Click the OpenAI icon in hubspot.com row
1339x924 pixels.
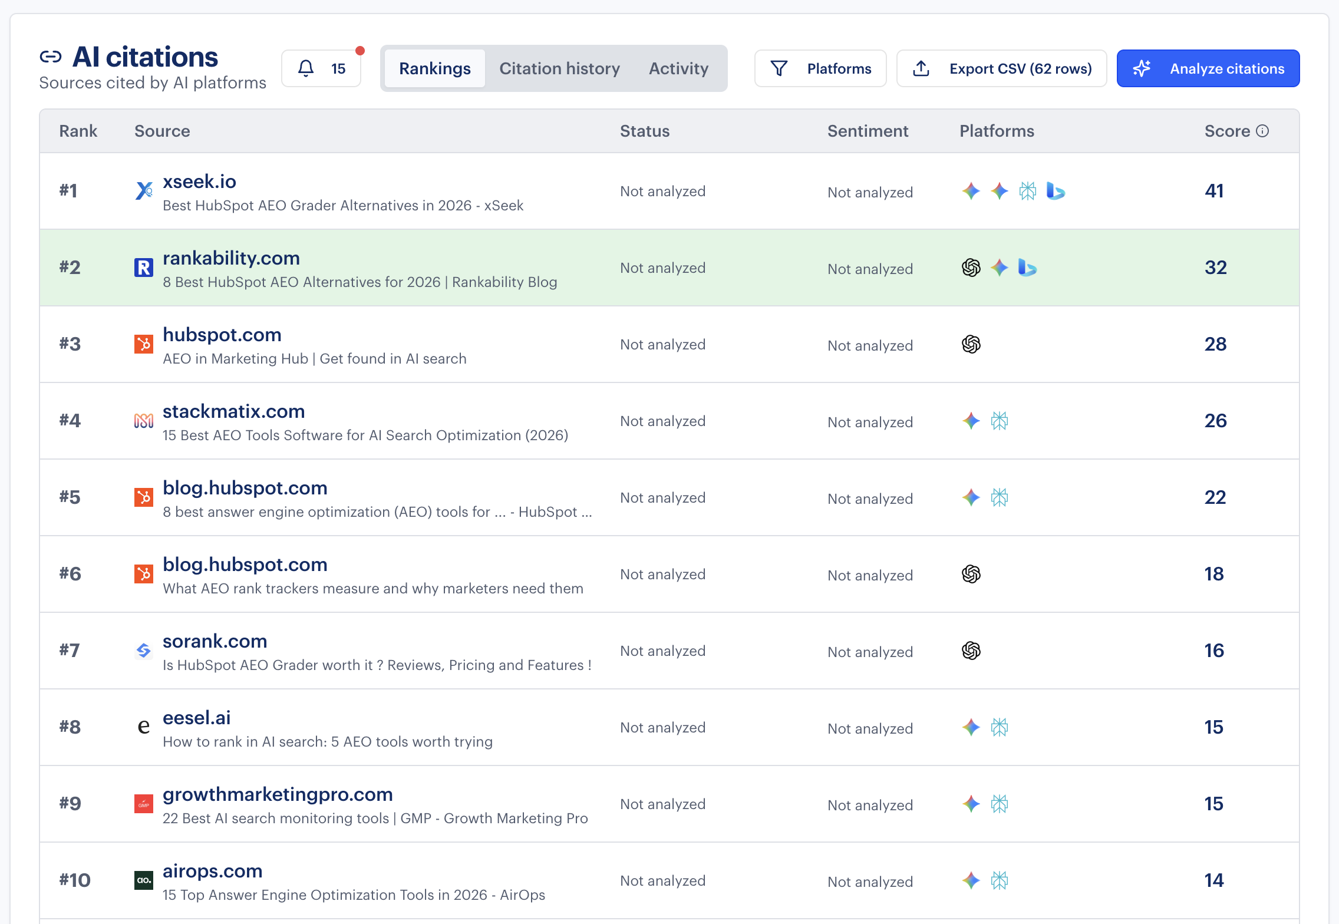coord(971,345)
